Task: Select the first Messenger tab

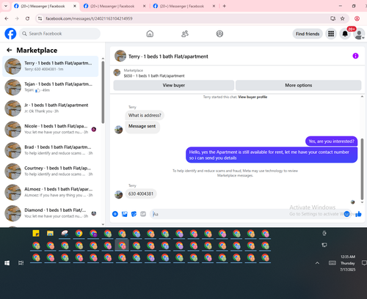Action: (43, 6)
